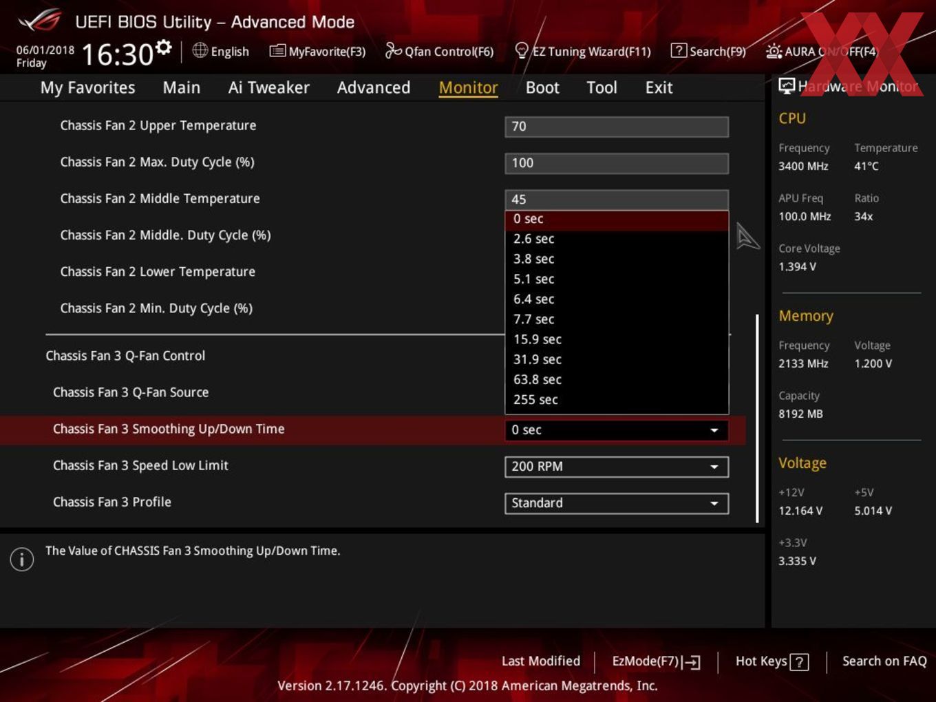The height and width of the screenshot is (702, 936).
Task: Switch to Boot tab
Action: 542,87
